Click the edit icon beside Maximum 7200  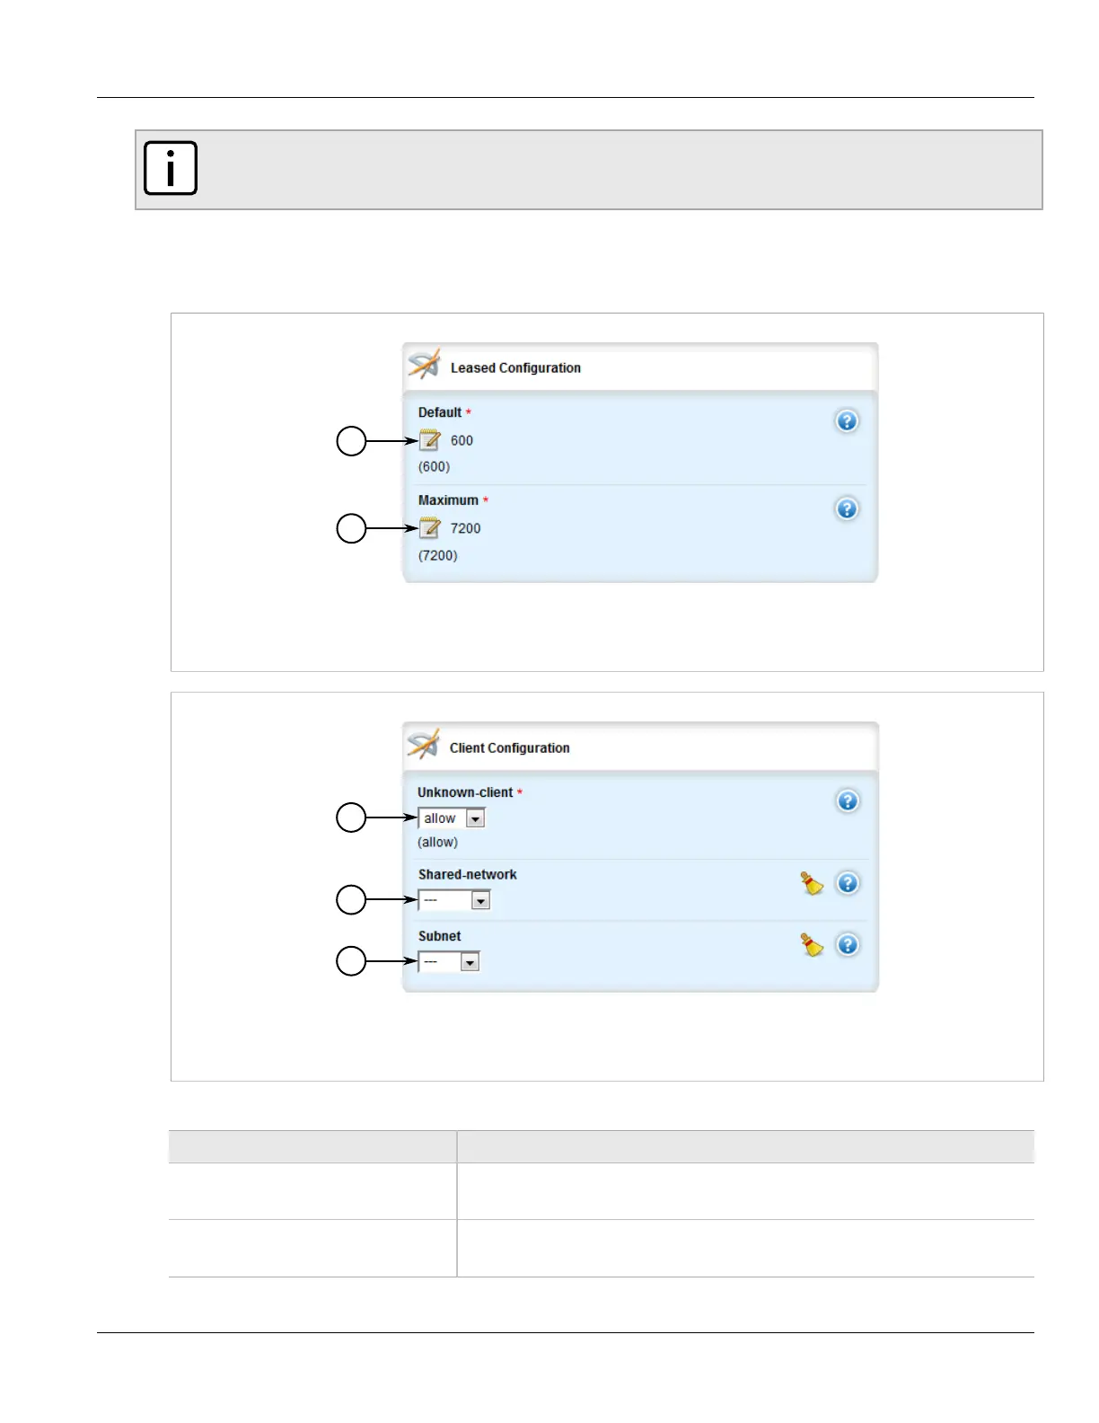pyautogui.click(x=430, y=528)
